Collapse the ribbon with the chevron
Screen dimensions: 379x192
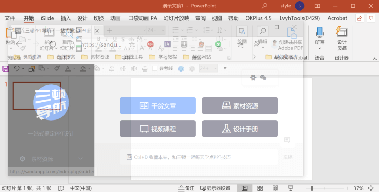tap(374, 59)
